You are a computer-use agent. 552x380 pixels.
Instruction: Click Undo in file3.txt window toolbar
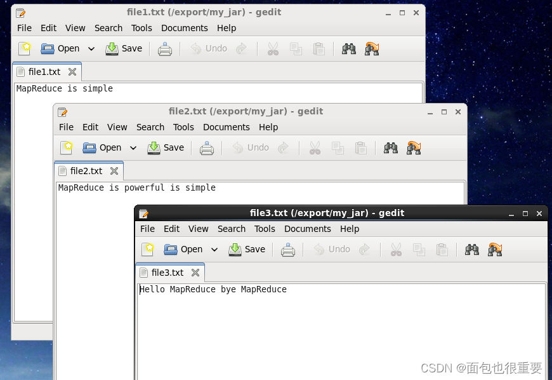pos(332,250)
